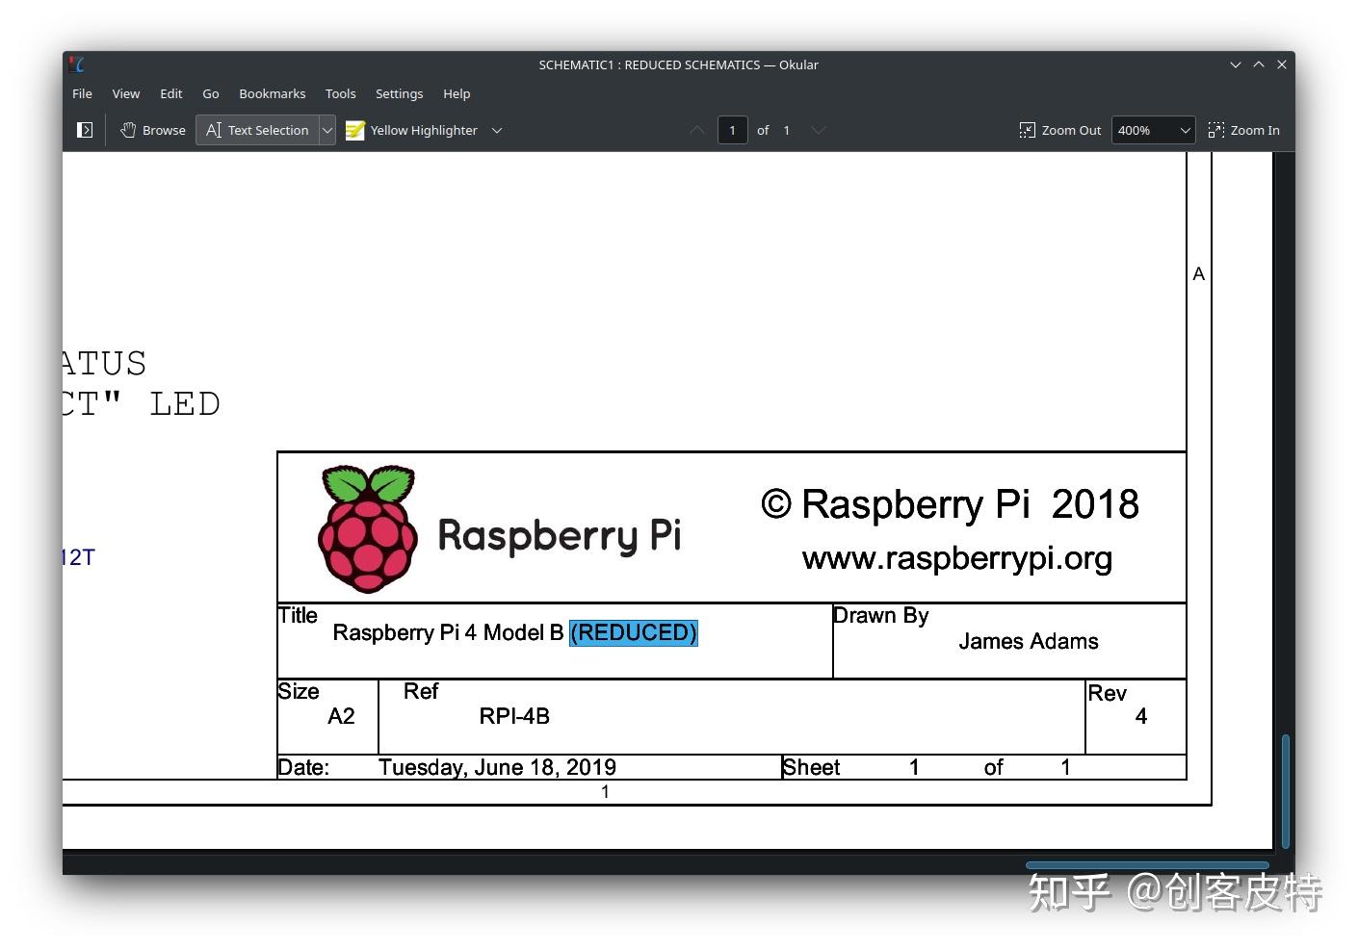Select the Browse hand tool
The height and width of the screenshot is (949, 1358).
click(151, 130)
